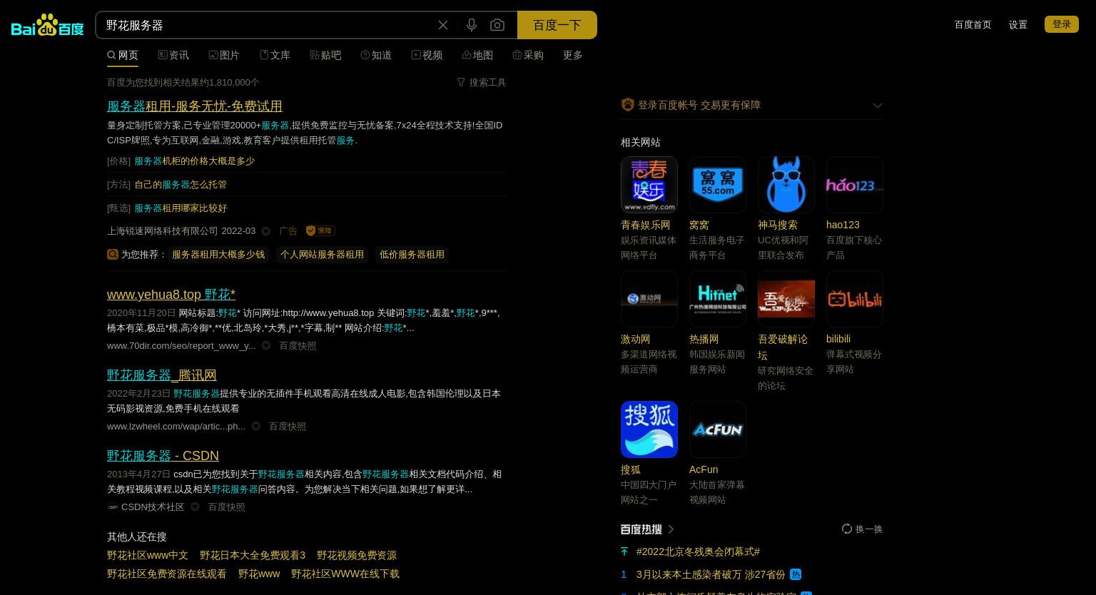This screenshot has height=595, width=1096.
Task: Click 广告 label in ad result
Action: click(288, 230)
